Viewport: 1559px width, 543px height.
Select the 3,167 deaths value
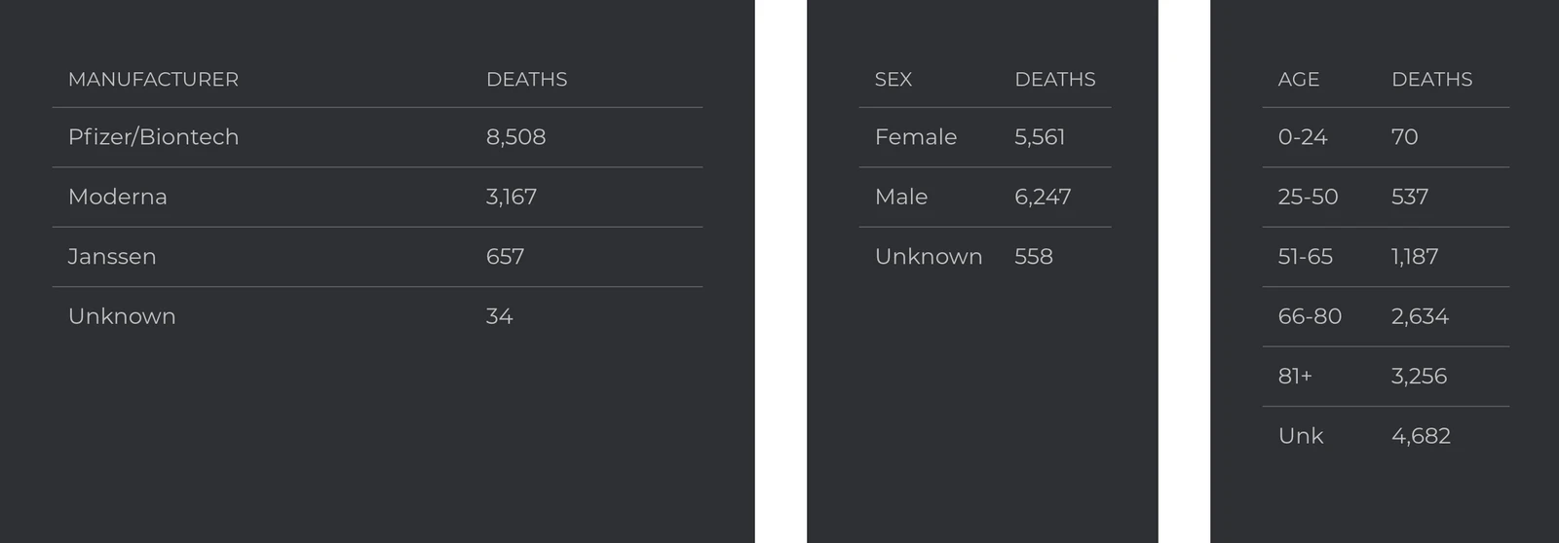point(512,197)
